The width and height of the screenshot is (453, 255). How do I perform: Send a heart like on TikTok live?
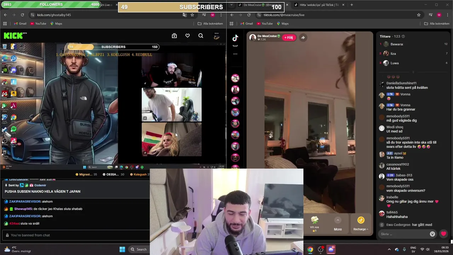pyautogui.click(x=443, y=234)
